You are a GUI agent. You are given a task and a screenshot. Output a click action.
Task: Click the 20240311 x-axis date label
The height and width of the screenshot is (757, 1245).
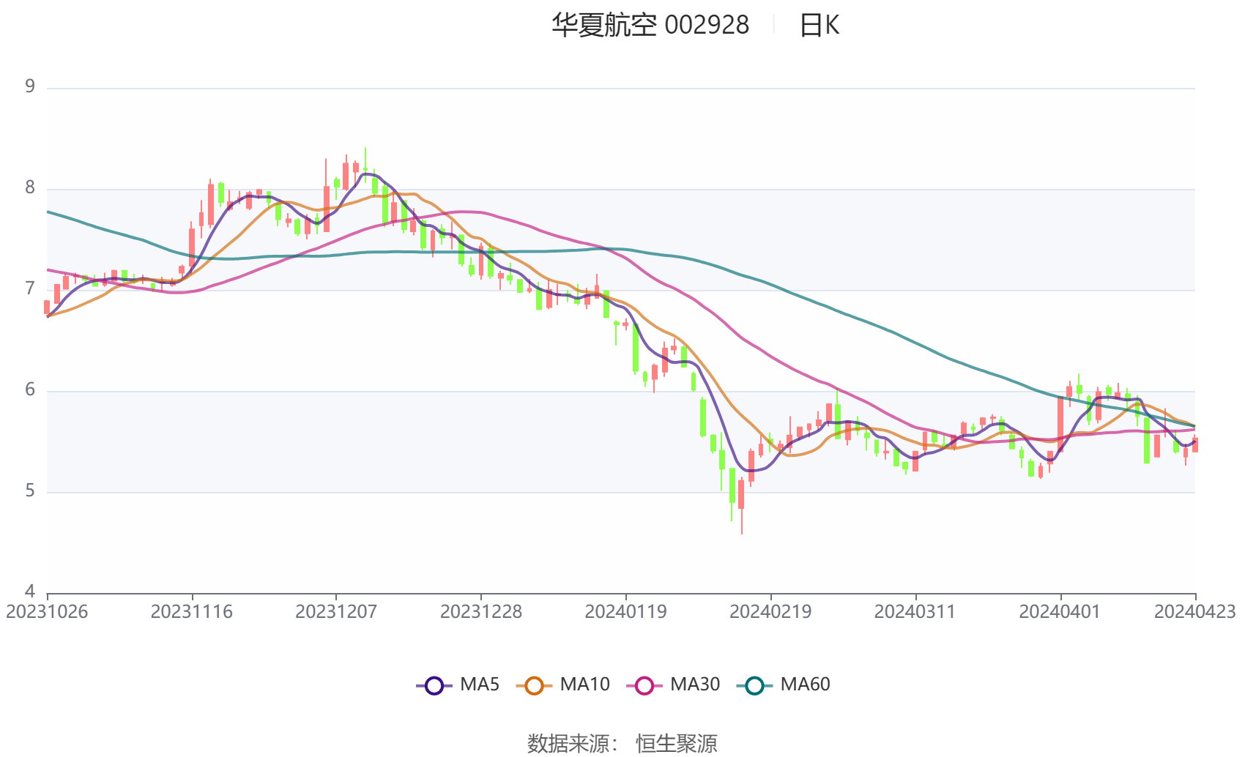(x=915, y=611)
